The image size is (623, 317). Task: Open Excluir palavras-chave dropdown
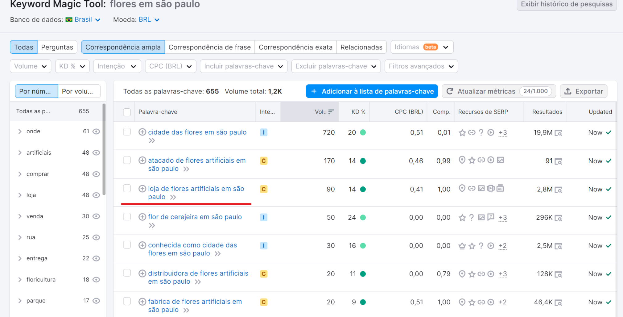[336, 66]
